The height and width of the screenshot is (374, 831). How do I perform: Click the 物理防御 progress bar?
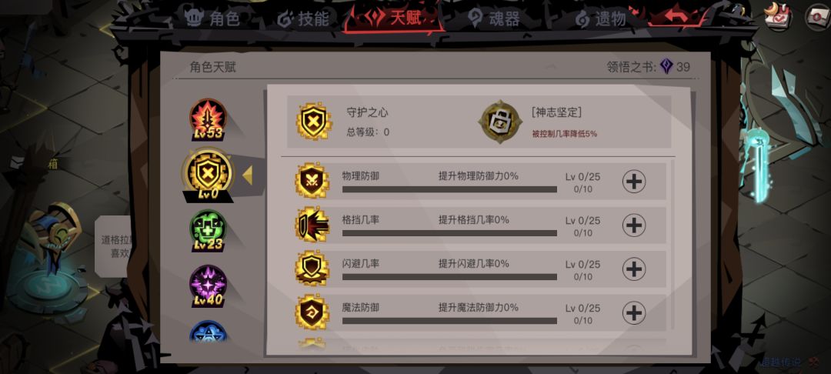(449, 189)
